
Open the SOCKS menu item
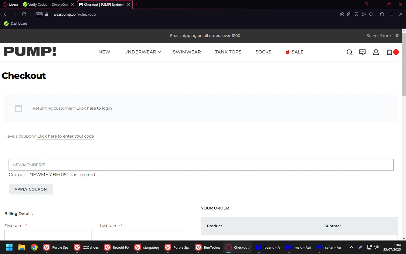pos(263,52)
